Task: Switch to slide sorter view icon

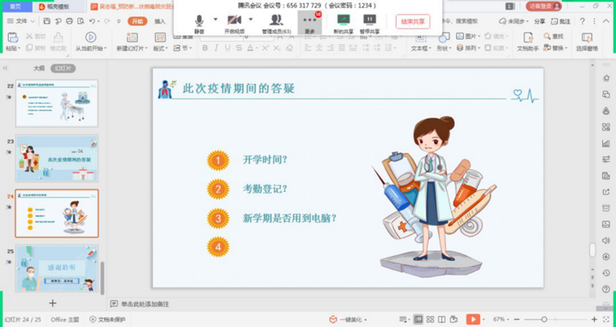Action: (x=429, y=320)
